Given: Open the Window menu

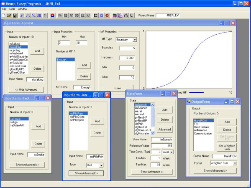Looking at the screenshot, I should (23, 9).
